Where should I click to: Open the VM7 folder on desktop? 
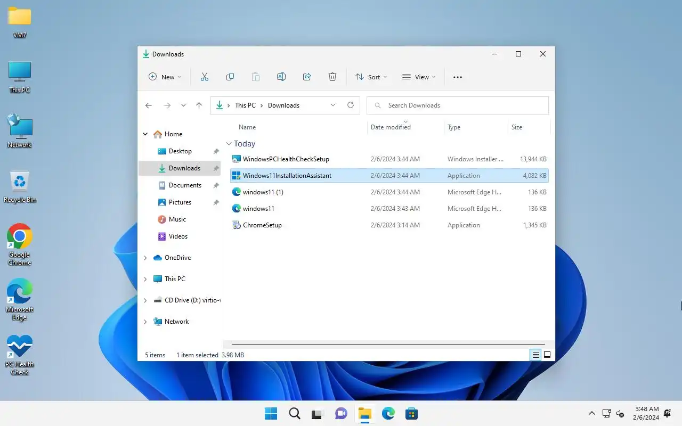[x=20, y=22]
